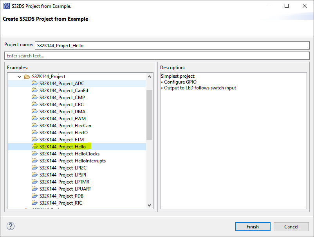Click folder icon of S32K144_Project_HelloInterrupts
Viewport: 314px width, 237px height.
point(34,160)
